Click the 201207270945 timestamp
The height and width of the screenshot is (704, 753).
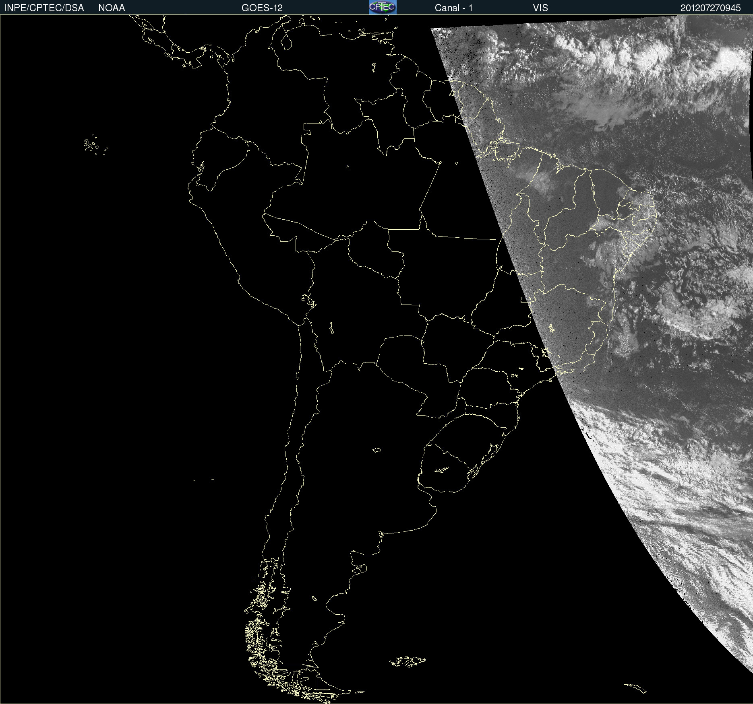[711, 8]
